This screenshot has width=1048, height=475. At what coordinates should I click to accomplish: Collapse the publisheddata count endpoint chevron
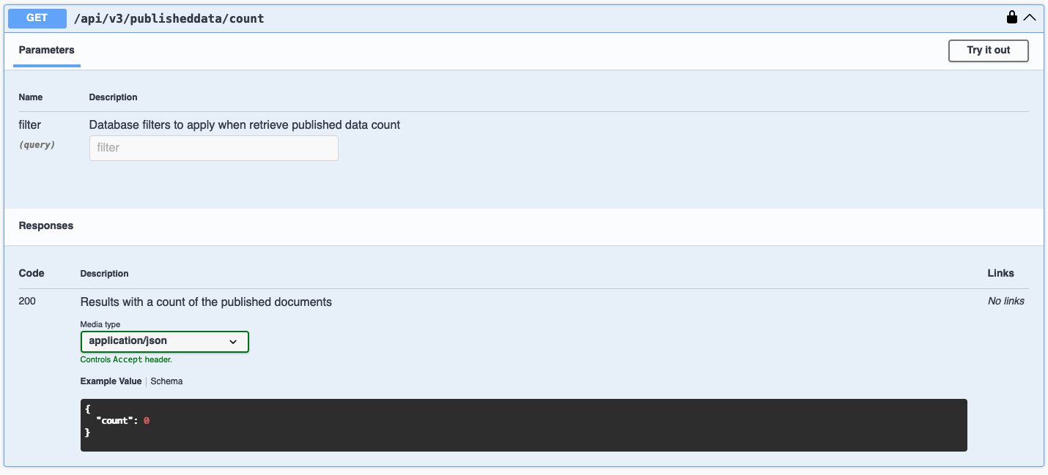coord(1030,18)
